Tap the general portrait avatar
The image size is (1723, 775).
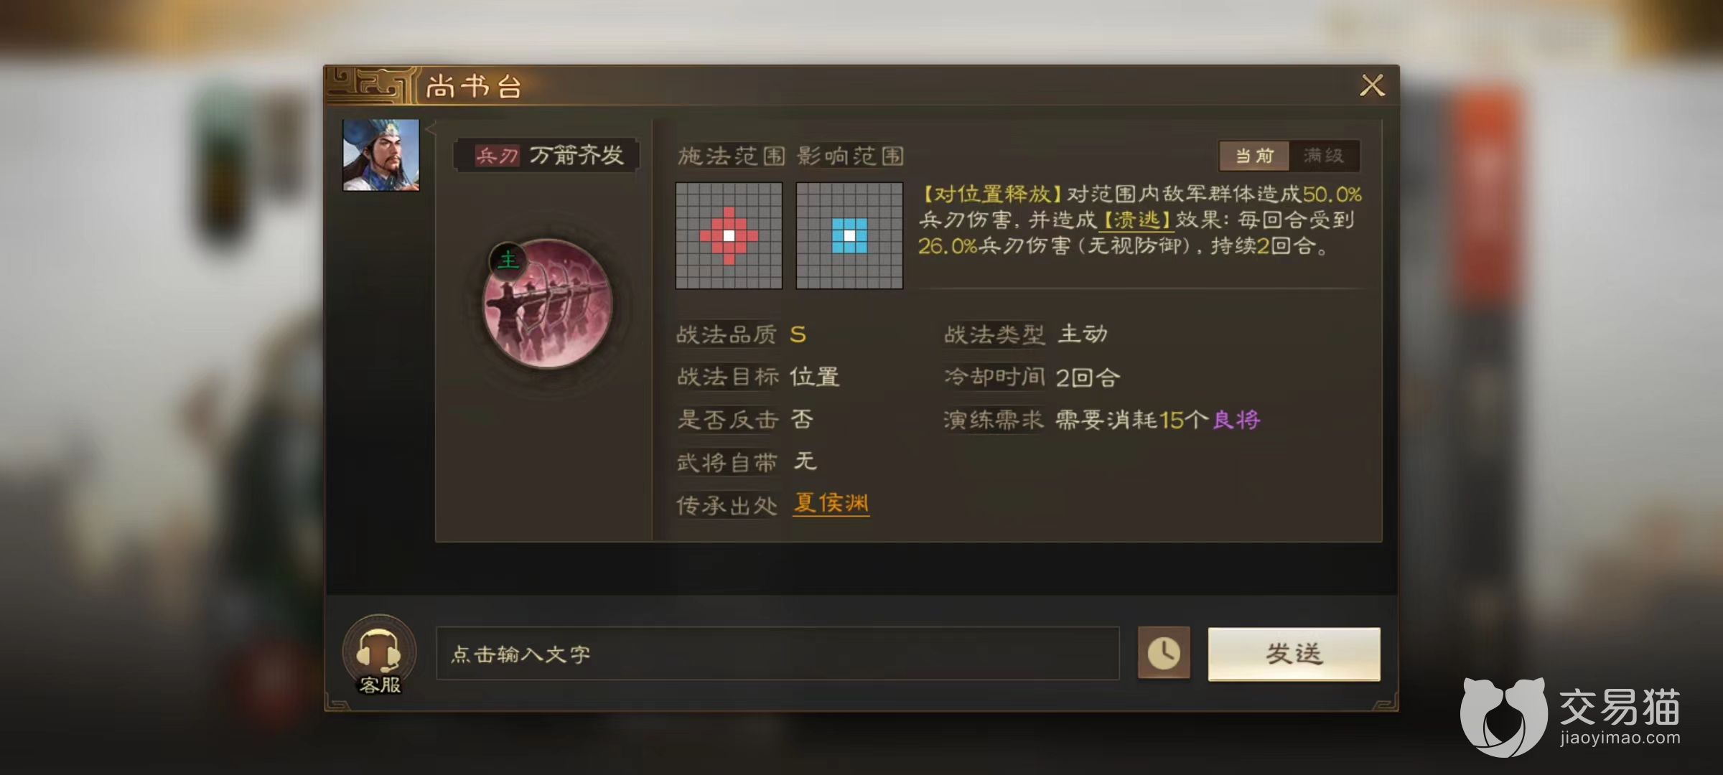(x=381, y=155)
